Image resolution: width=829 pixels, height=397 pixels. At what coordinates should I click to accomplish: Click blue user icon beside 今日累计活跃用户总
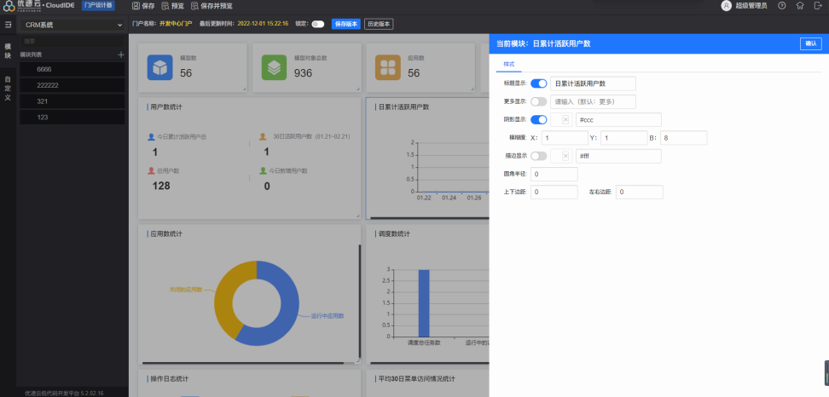[151, 136]
